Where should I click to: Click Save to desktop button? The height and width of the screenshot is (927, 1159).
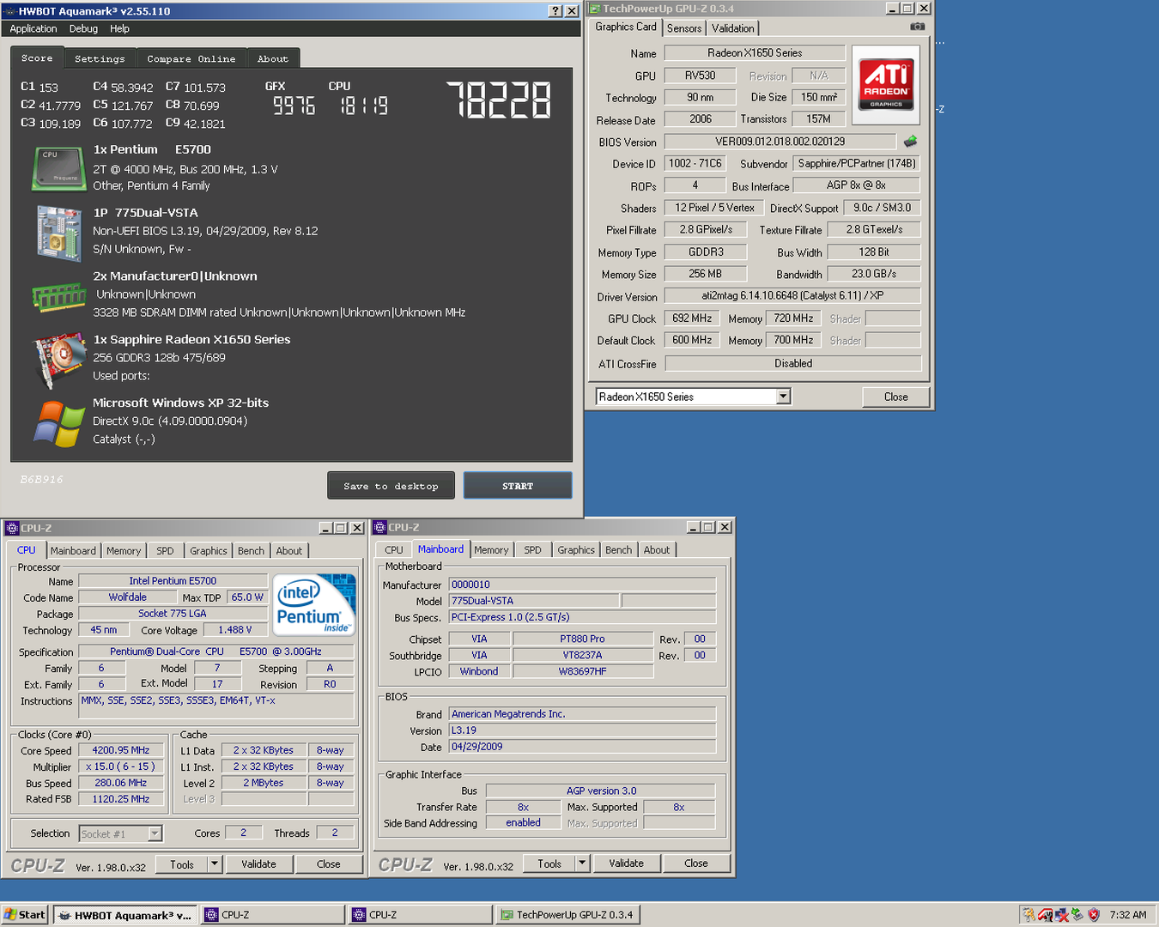click(x=391, y=486)
